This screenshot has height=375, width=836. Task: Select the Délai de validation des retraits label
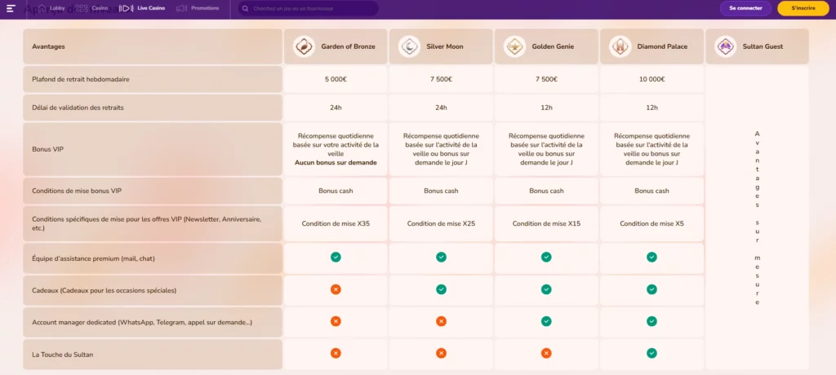pyautogui.click(x=78, y=108)
